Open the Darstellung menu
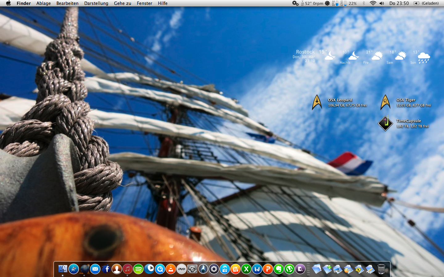This screenshot has width=444, height=277. coord(96,3)
